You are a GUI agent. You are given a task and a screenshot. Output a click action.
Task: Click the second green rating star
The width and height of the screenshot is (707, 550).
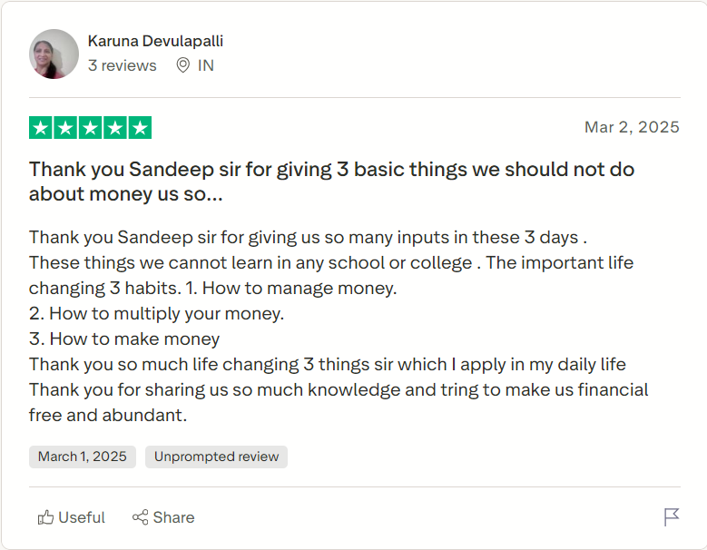[x=65, y=128]
